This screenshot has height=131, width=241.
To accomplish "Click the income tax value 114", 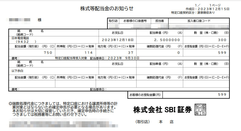I will [x=88, y=52].
